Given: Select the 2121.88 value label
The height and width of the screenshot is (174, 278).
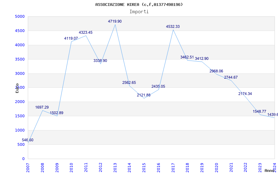Looking at the screenshot, I should [x=144, y=95].
